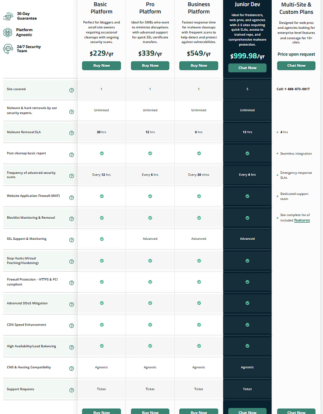Click Every 12 hrs scan frequency cell
The image size is (323, 414).
coord(101,175)
